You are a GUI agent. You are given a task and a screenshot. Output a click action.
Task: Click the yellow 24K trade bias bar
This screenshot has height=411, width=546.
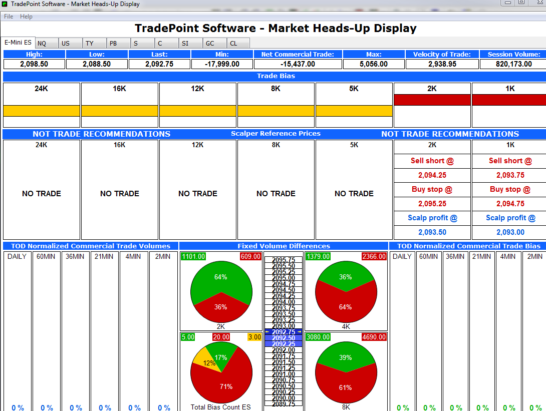(x=42, y=111)
